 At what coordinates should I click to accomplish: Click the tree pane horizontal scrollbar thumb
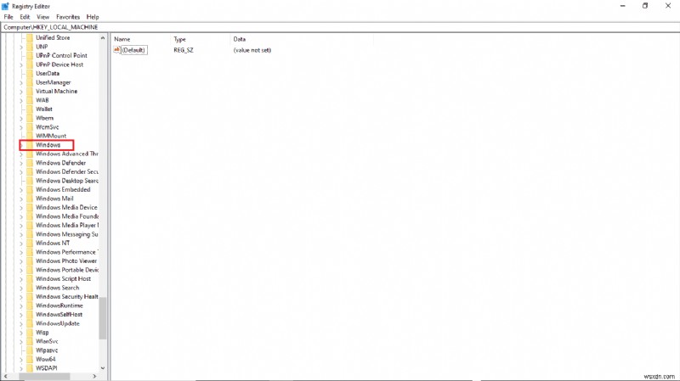click(x=44, y=376)
